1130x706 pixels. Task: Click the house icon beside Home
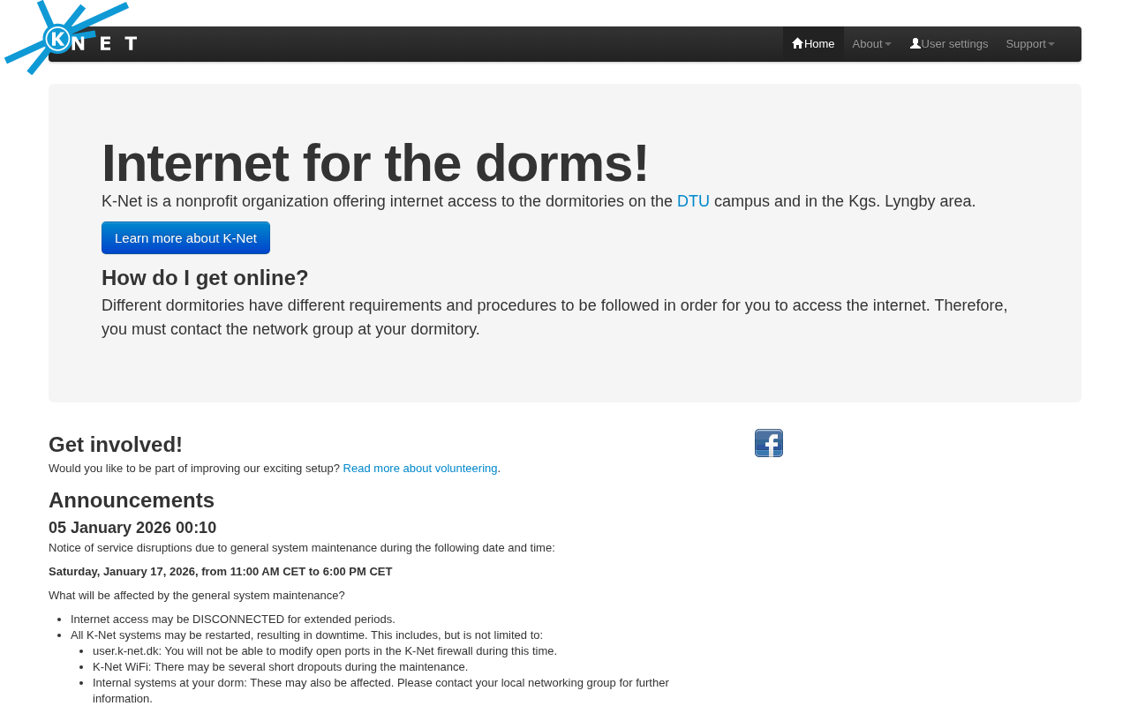(x=797, y=43)
